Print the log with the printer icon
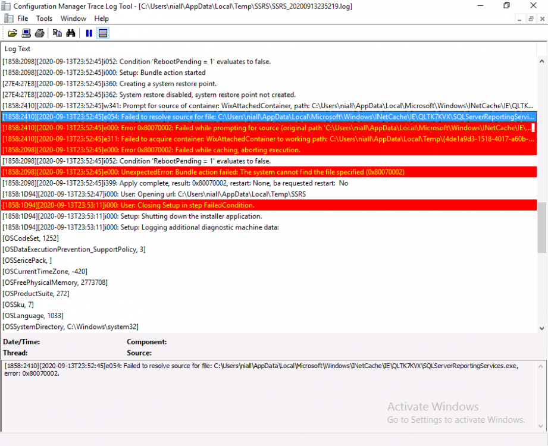548x446 pixels. click(x=40, y=33)
